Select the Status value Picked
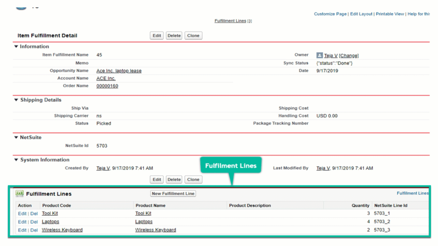 tap(104, 124)
